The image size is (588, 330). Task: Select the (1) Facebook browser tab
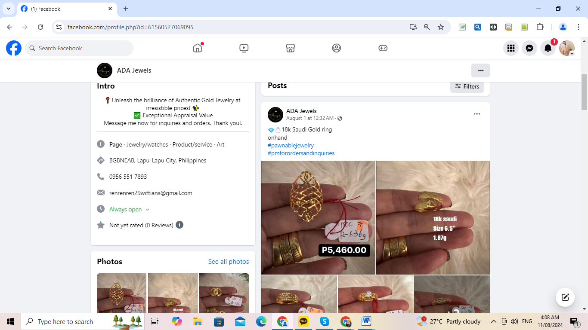coord(67,9)
